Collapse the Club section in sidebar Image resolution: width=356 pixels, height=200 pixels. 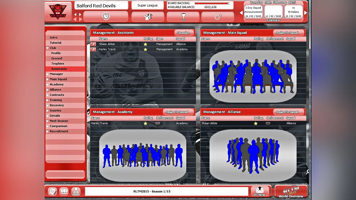47,48
